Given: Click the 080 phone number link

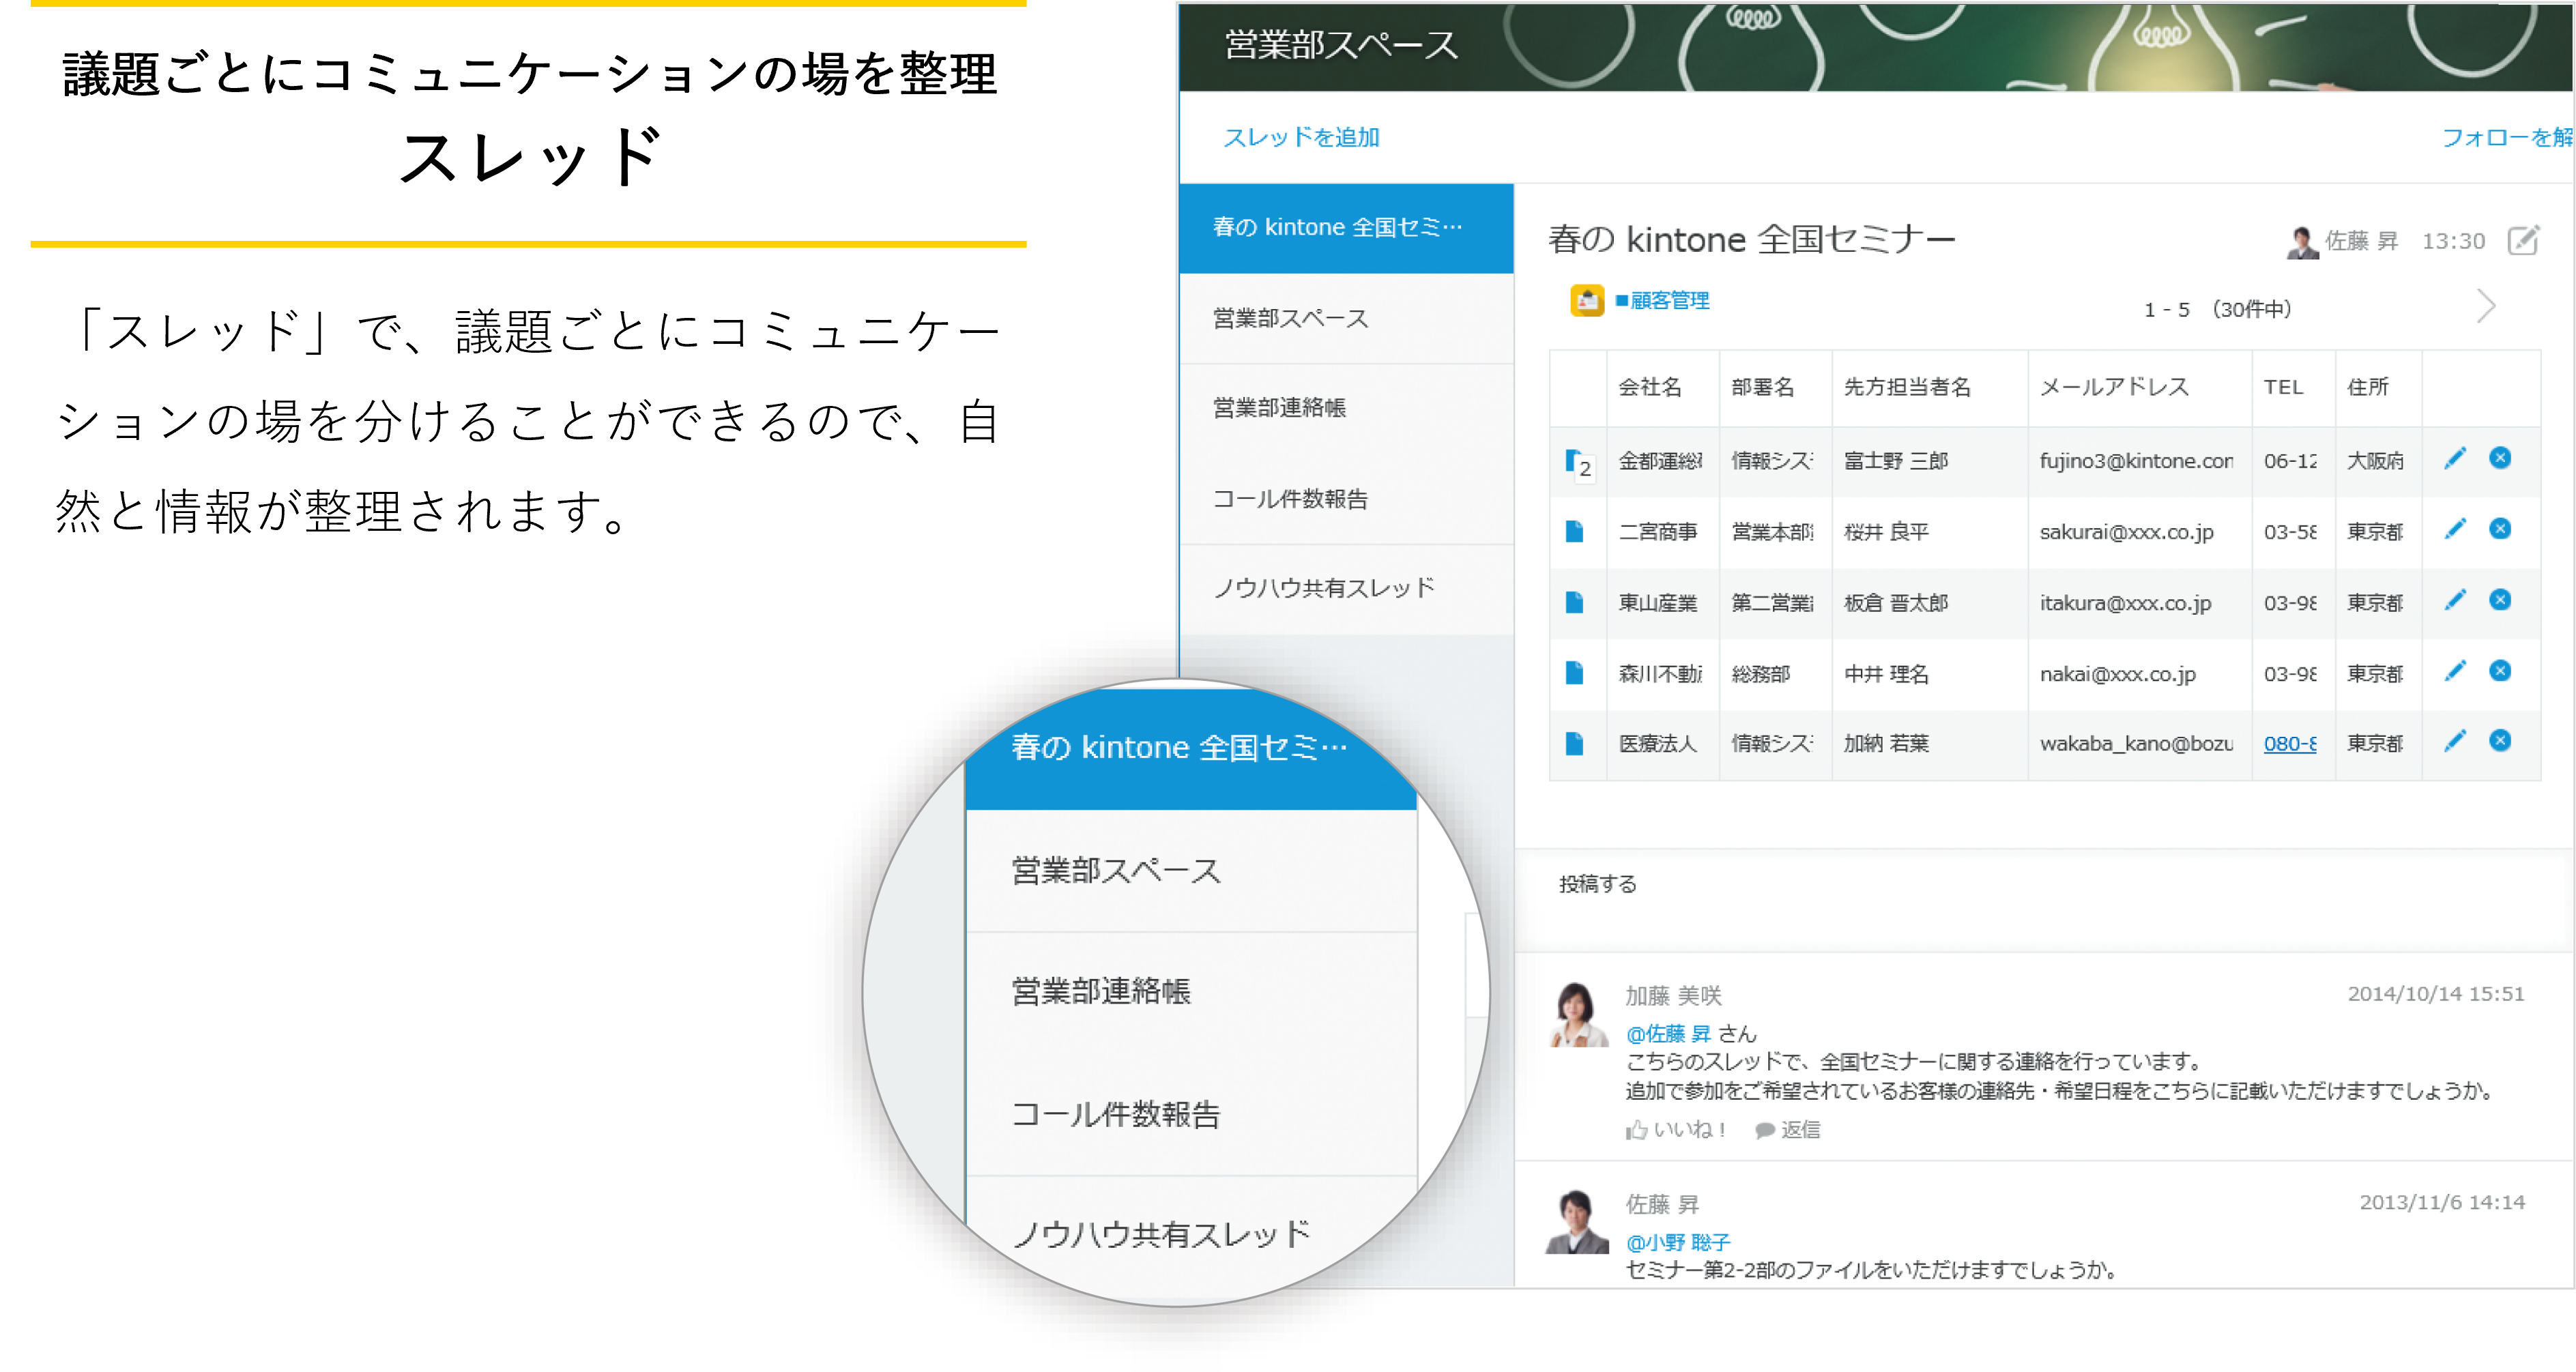Looking at the screenshot, I should tap(2290, 744).
